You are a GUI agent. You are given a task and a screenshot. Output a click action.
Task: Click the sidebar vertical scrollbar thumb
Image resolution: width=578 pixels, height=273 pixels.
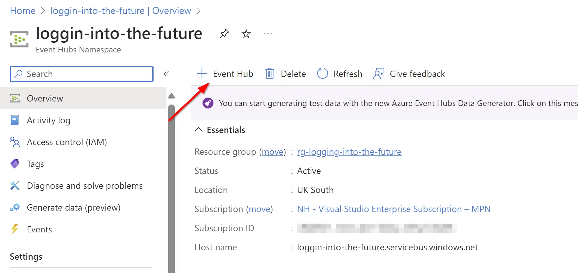point(171,188)
